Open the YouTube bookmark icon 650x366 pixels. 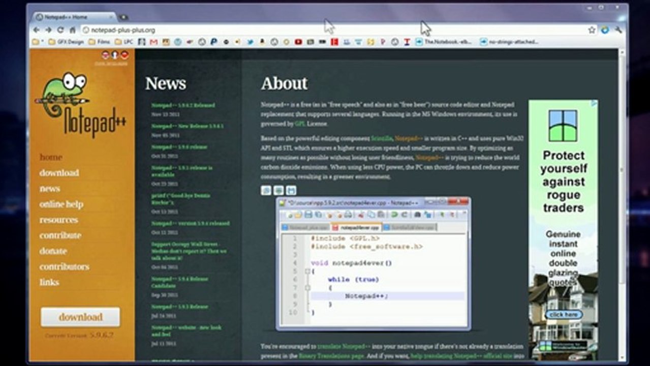click(x=298, y=42)
